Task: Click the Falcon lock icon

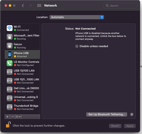Action: (x=10, y=46)
